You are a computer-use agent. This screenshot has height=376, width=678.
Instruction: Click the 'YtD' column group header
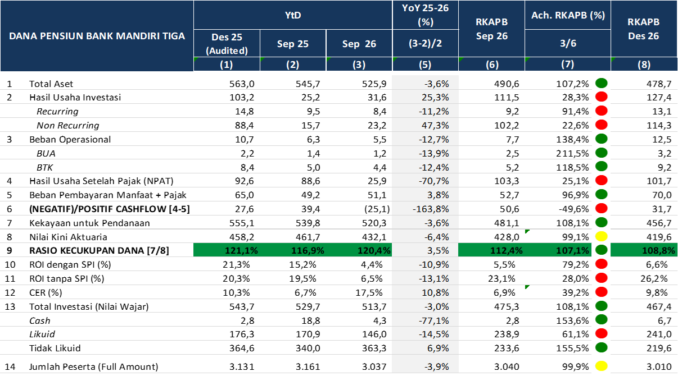point(293,15)
